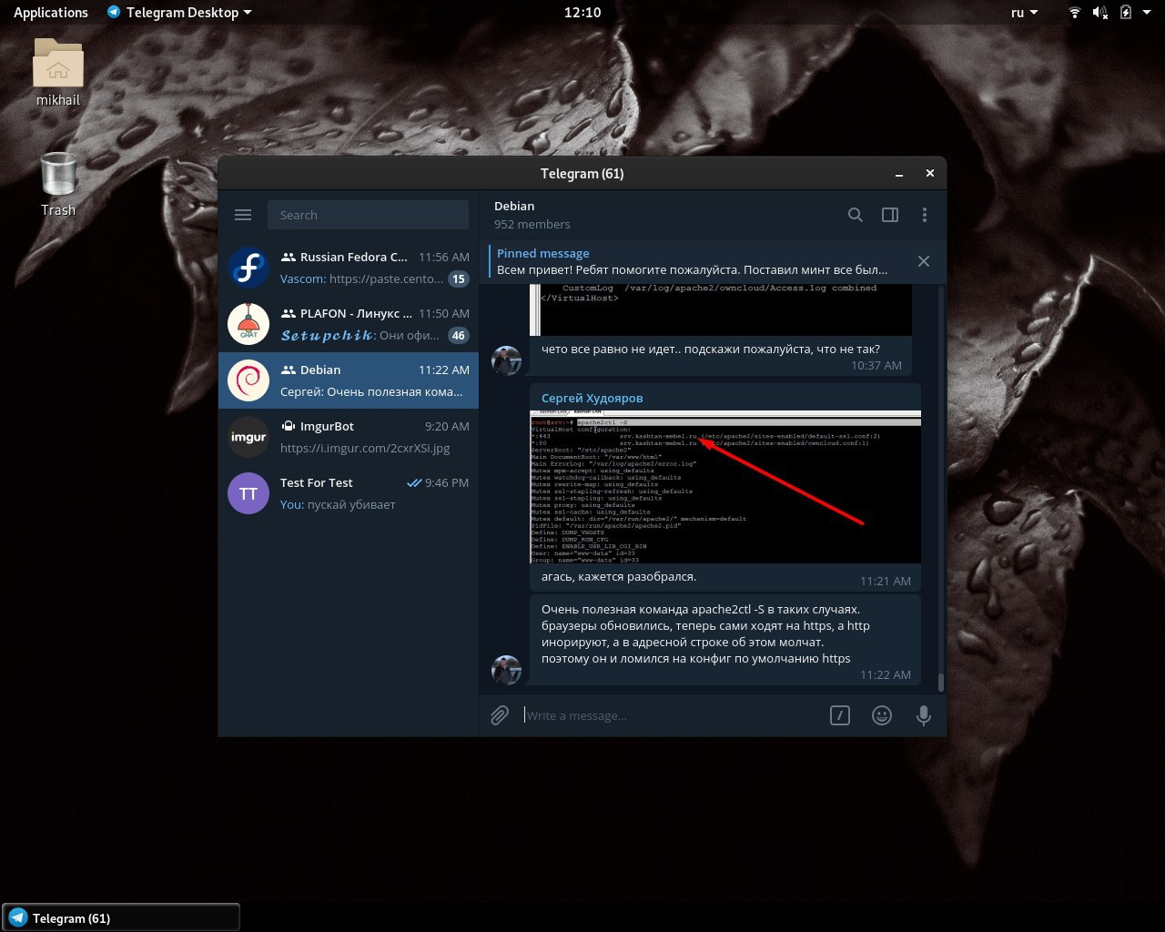Open the Telegram Desktop app menu in top bar
Image resolution: width=1165 pixels, height=932 pixels.
[179, 13]
